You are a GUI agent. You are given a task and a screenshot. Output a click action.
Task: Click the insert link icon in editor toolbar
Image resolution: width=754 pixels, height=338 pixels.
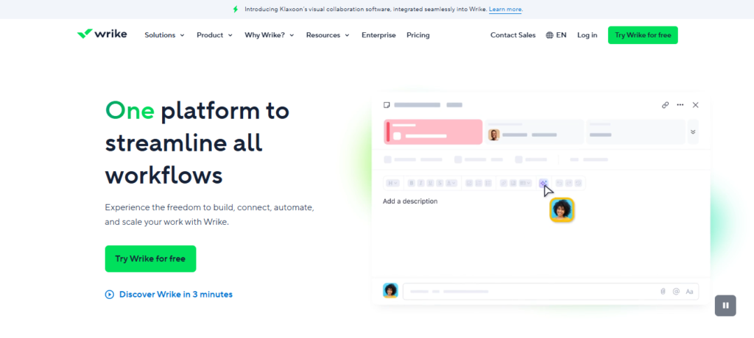[x=504, y=183]
